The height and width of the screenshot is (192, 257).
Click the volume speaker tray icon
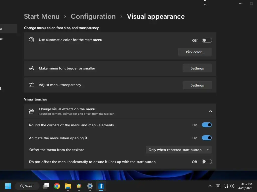point(232,186)
